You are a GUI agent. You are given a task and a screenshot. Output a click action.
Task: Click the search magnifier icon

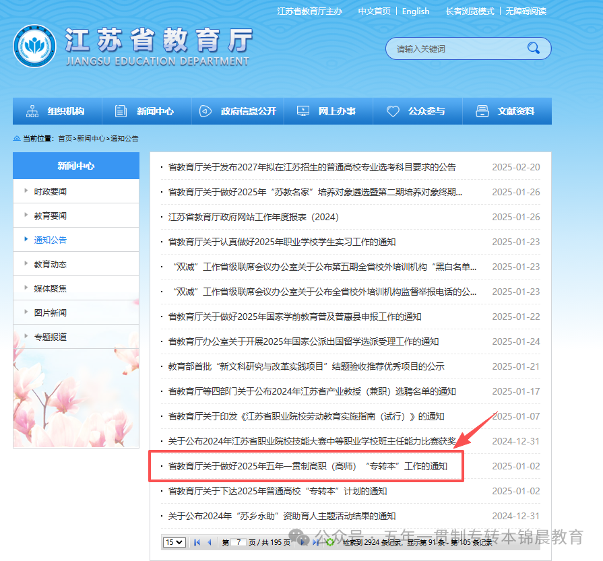click(x=534, y=48)
